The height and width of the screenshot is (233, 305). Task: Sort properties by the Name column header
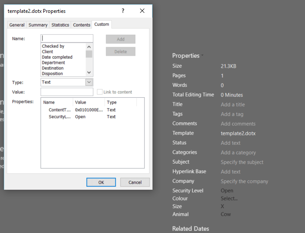tap(57, 102)
